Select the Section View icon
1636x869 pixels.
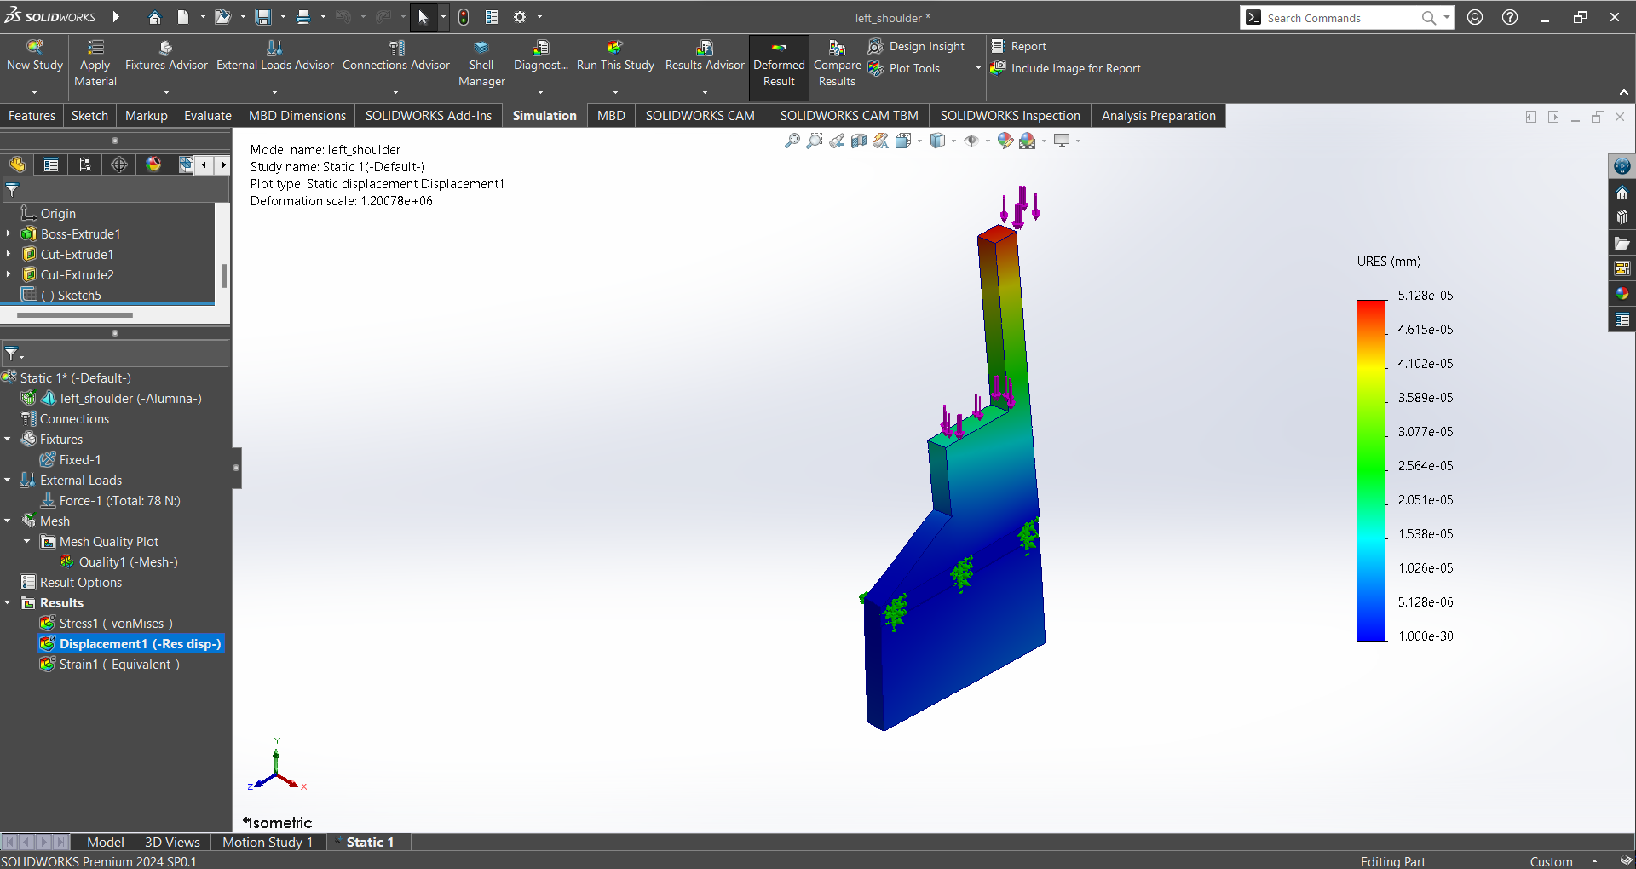tap(859, 141)
